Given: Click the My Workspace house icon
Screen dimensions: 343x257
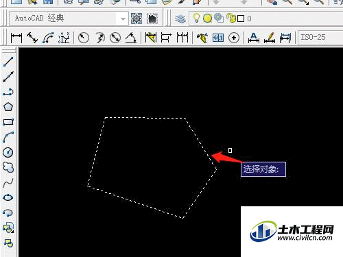Looking at the screenshot, I should (152, 19).
